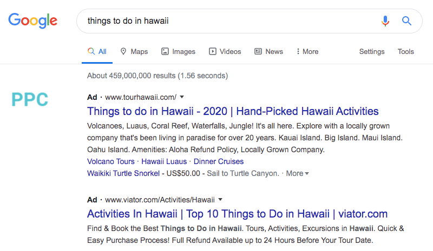Screen dimensions: 433x251
Task: Open Dinner Cruises sitelink
Action: pyautogui.click(x=219, y=161)
